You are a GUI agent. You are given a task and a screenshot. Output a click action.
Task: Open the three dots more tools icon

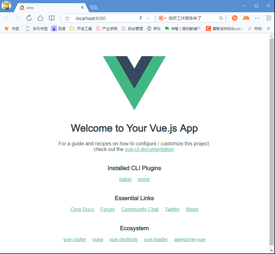click(x=257, y=18)
